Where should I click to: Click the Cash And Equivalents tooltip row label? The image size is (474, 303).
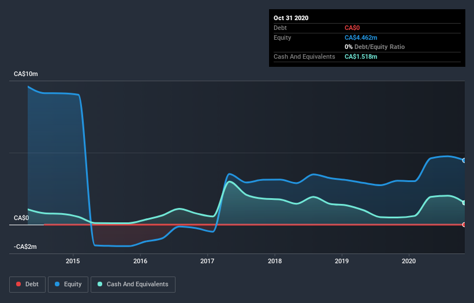point(304,56)
